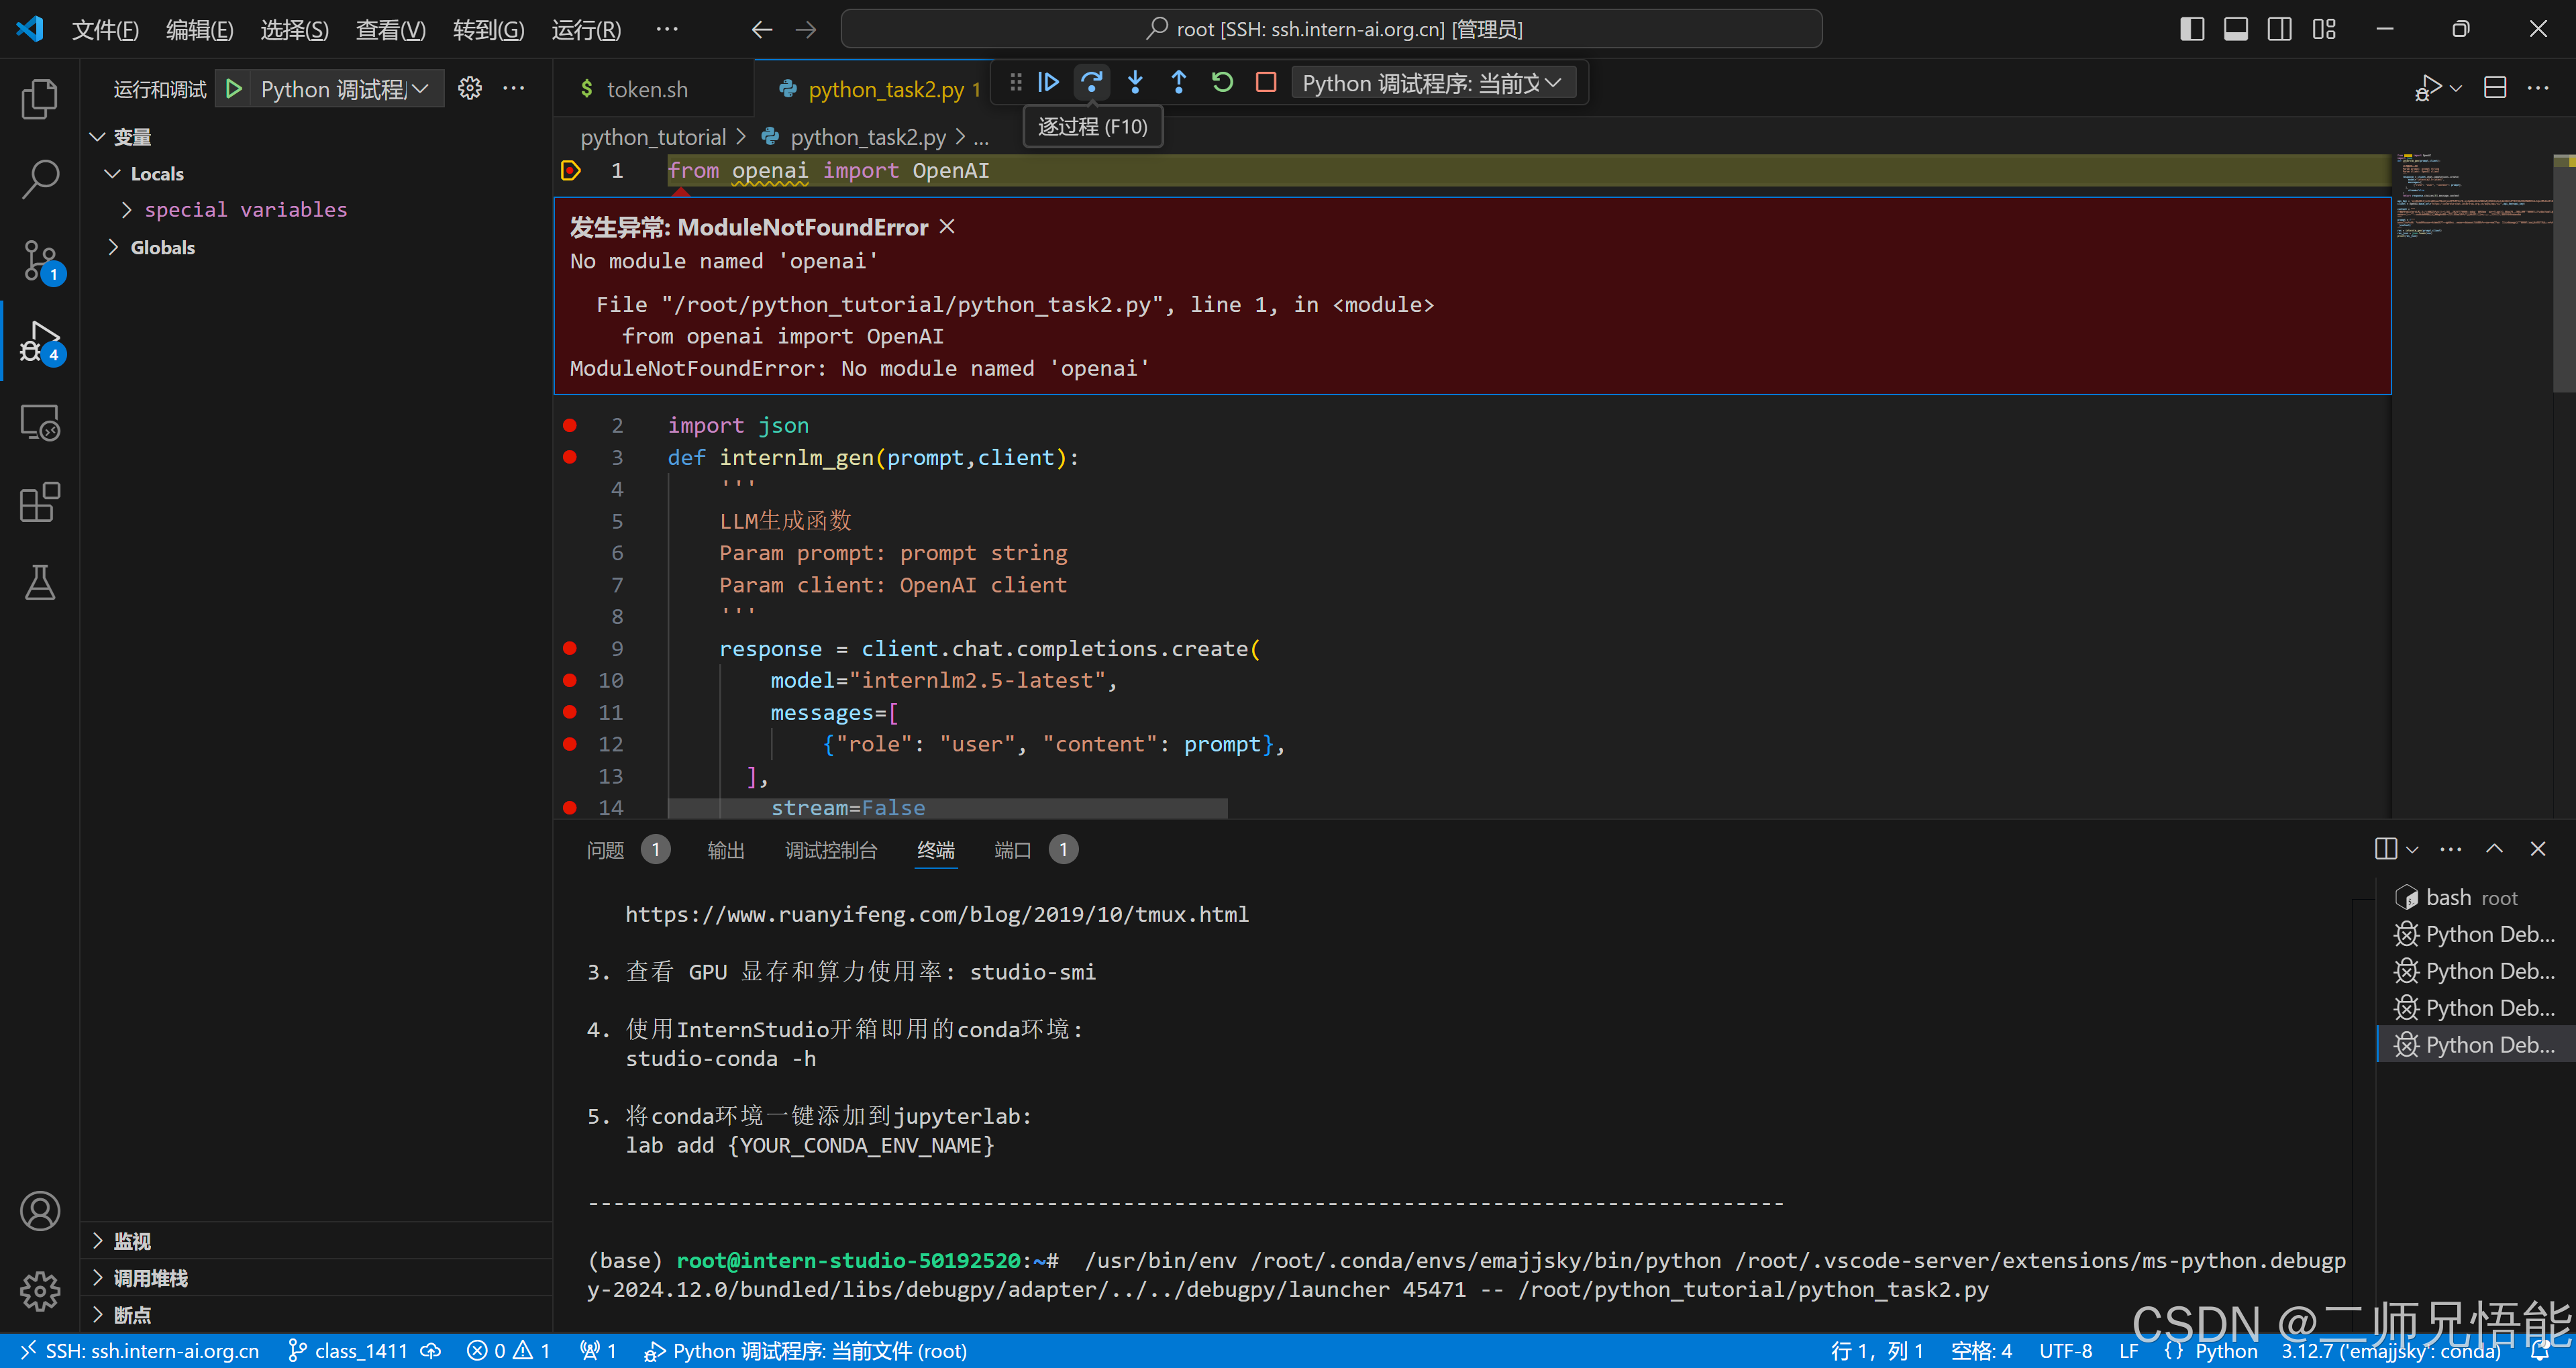Restart the debug session
This screenshot has height=1368, width=2576.
click(1222, 83)
